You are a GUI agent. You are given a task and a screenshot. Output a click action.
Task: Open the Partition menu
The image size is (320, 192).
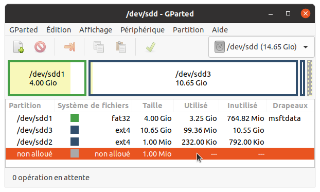(188, 30)
